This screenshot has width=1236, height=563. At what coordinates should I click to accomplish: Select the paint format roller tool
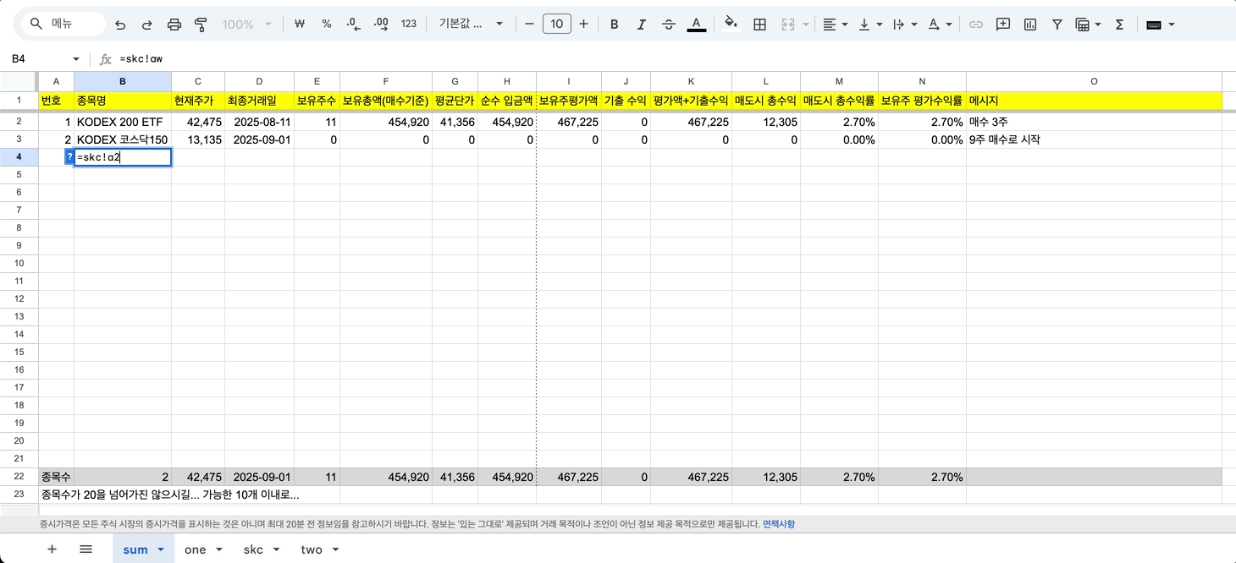point(201,25)
